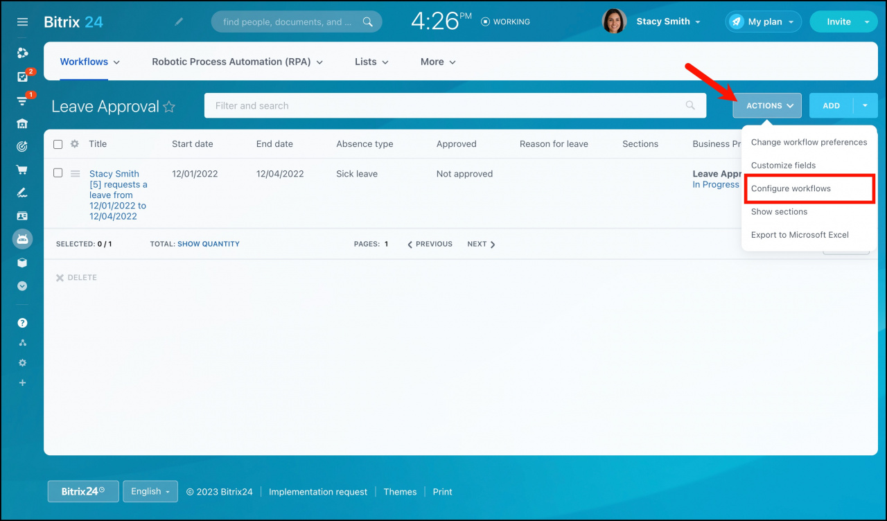Screen dimensions: 887x521
Task: Click the ADD button
Action: coord(832,105)
